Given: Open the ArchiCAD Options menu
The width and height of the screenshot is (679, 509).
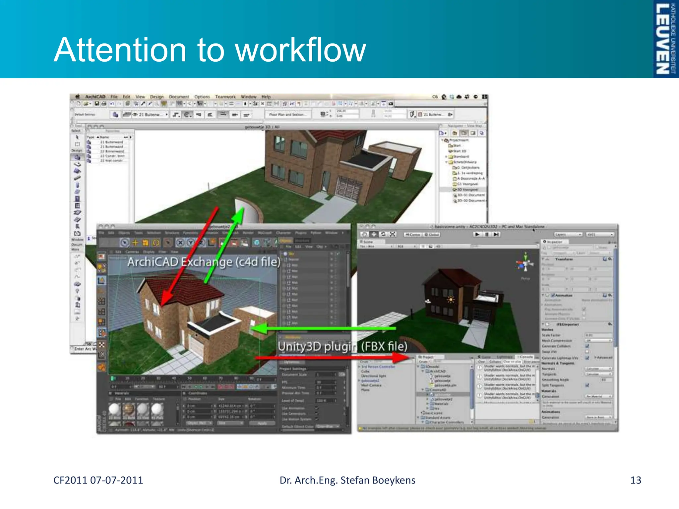Looking at the screenshot, I should (x=202, y=97).
